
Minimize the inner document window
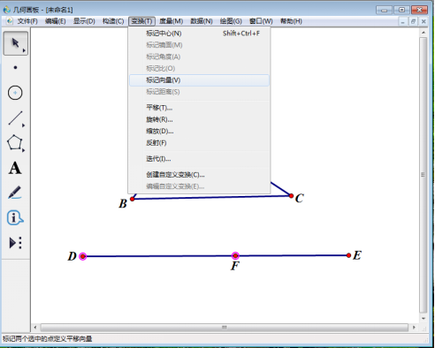[x=403, y=21]
